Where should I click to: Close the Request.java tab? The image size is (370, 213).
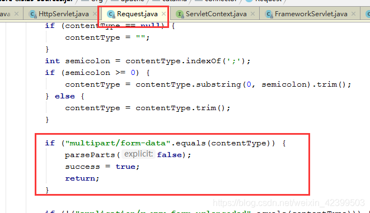coord(163,14)
